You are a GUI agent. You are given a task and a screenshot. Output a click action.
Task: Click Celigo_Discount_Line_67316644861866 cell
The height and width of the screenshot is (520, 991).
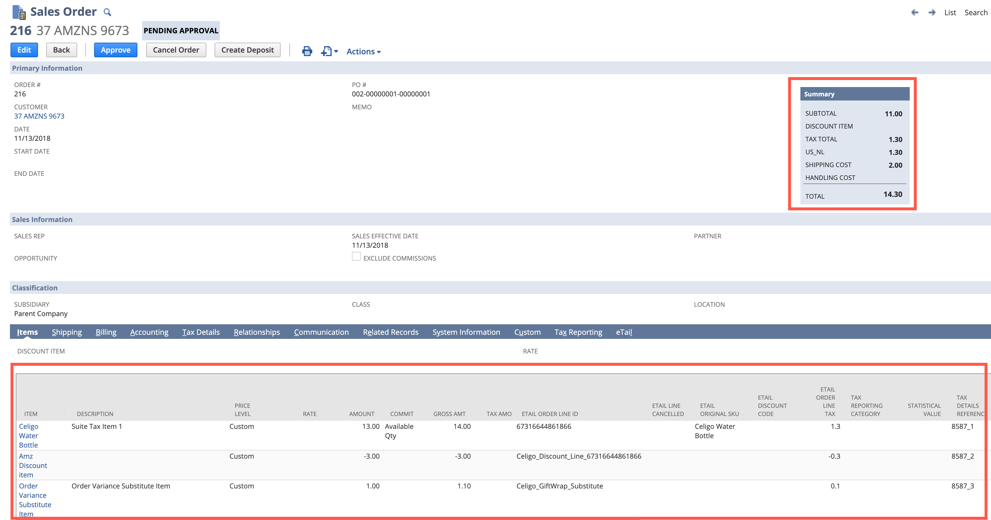pos(579,456)
